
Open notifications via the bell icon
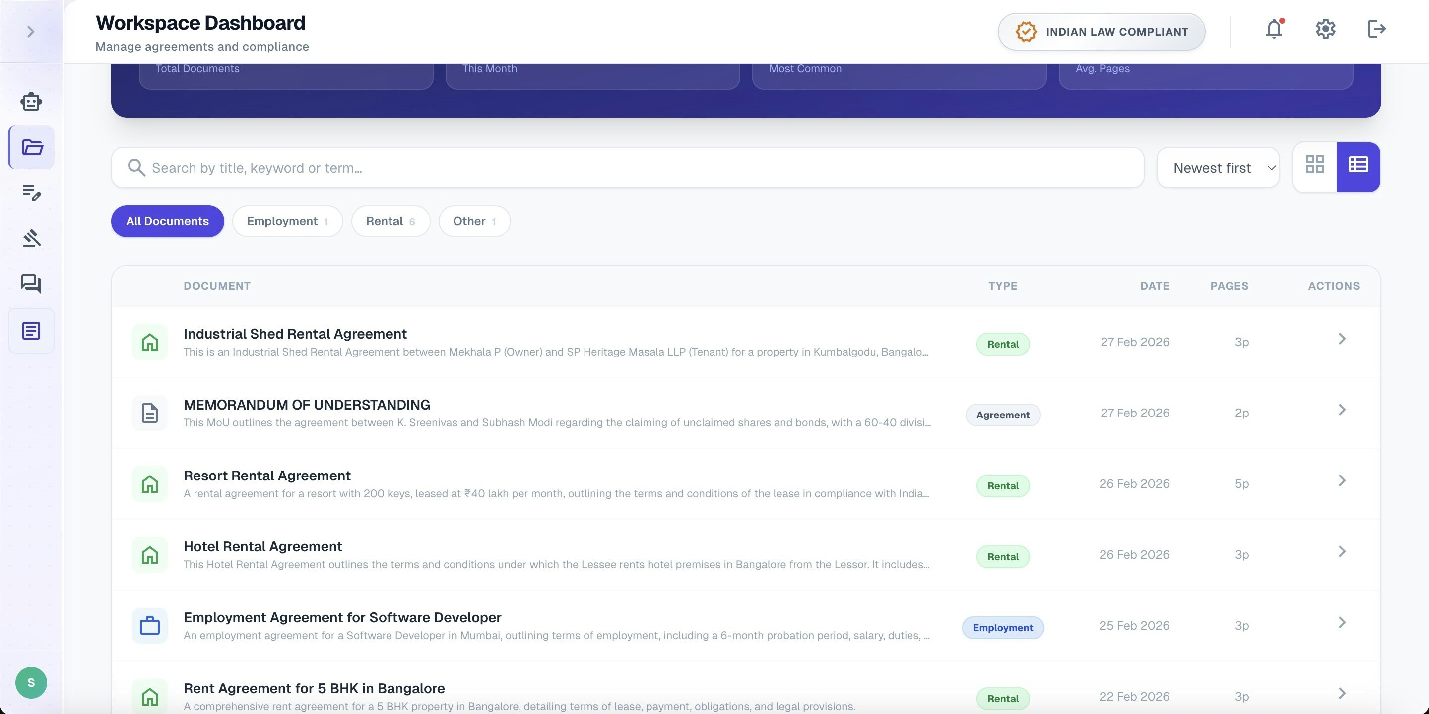click(1273, 29)
